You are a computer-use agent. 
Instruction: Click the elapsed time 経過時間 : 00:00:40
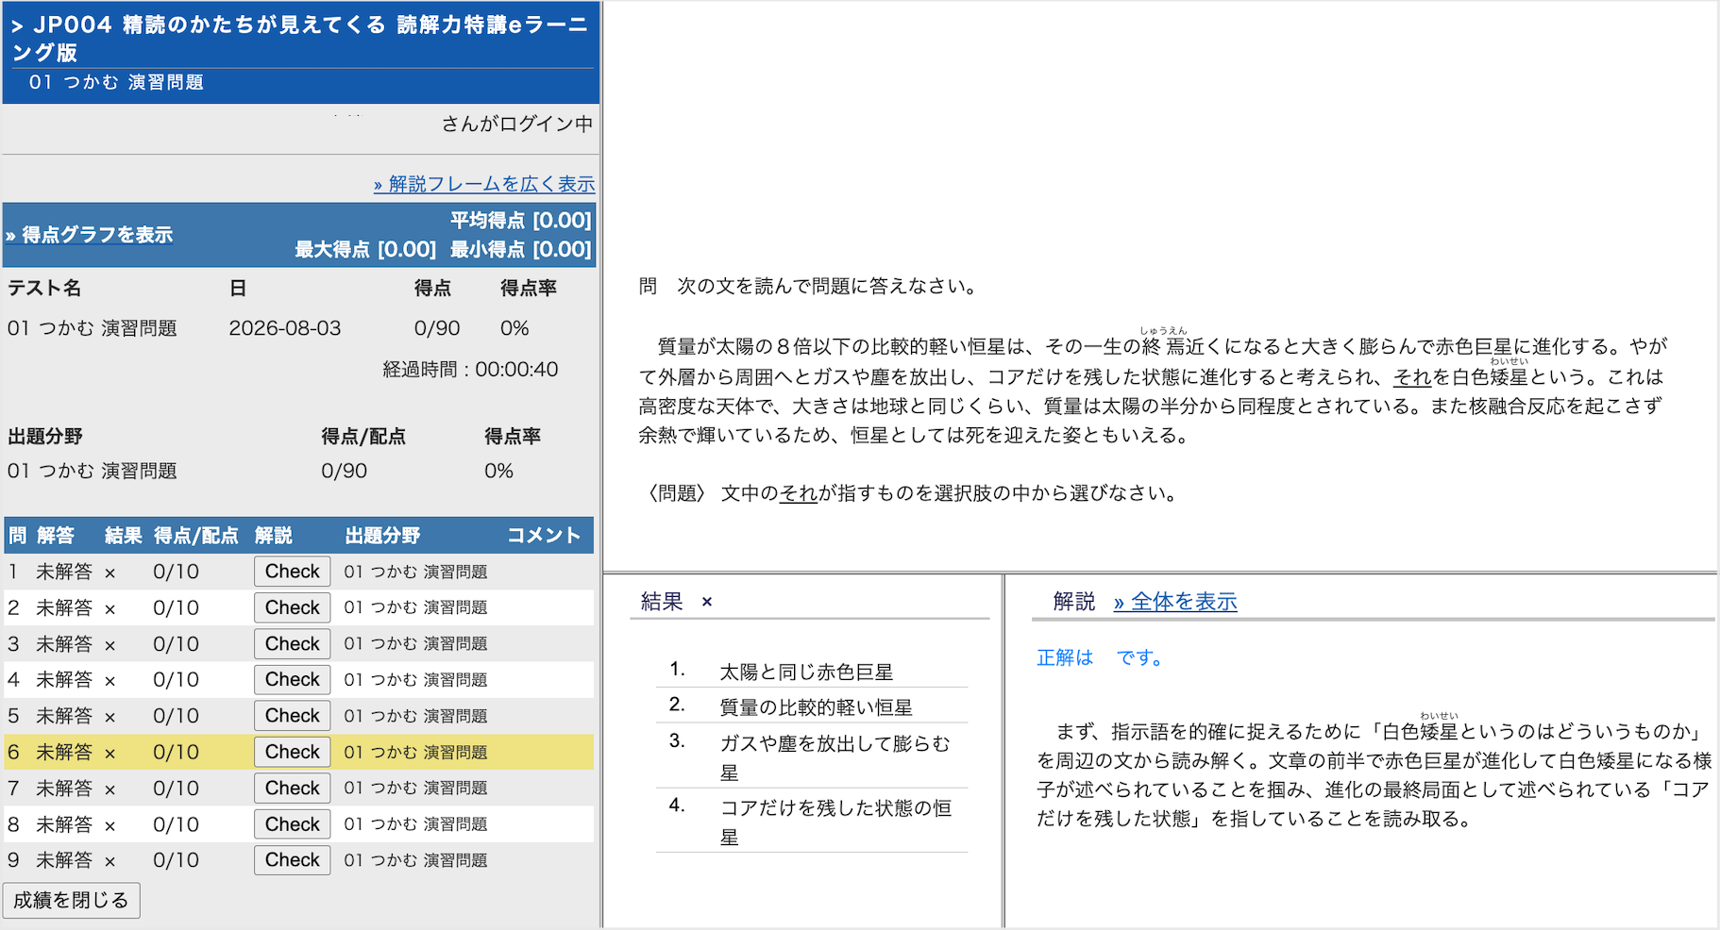click(470, 370)
